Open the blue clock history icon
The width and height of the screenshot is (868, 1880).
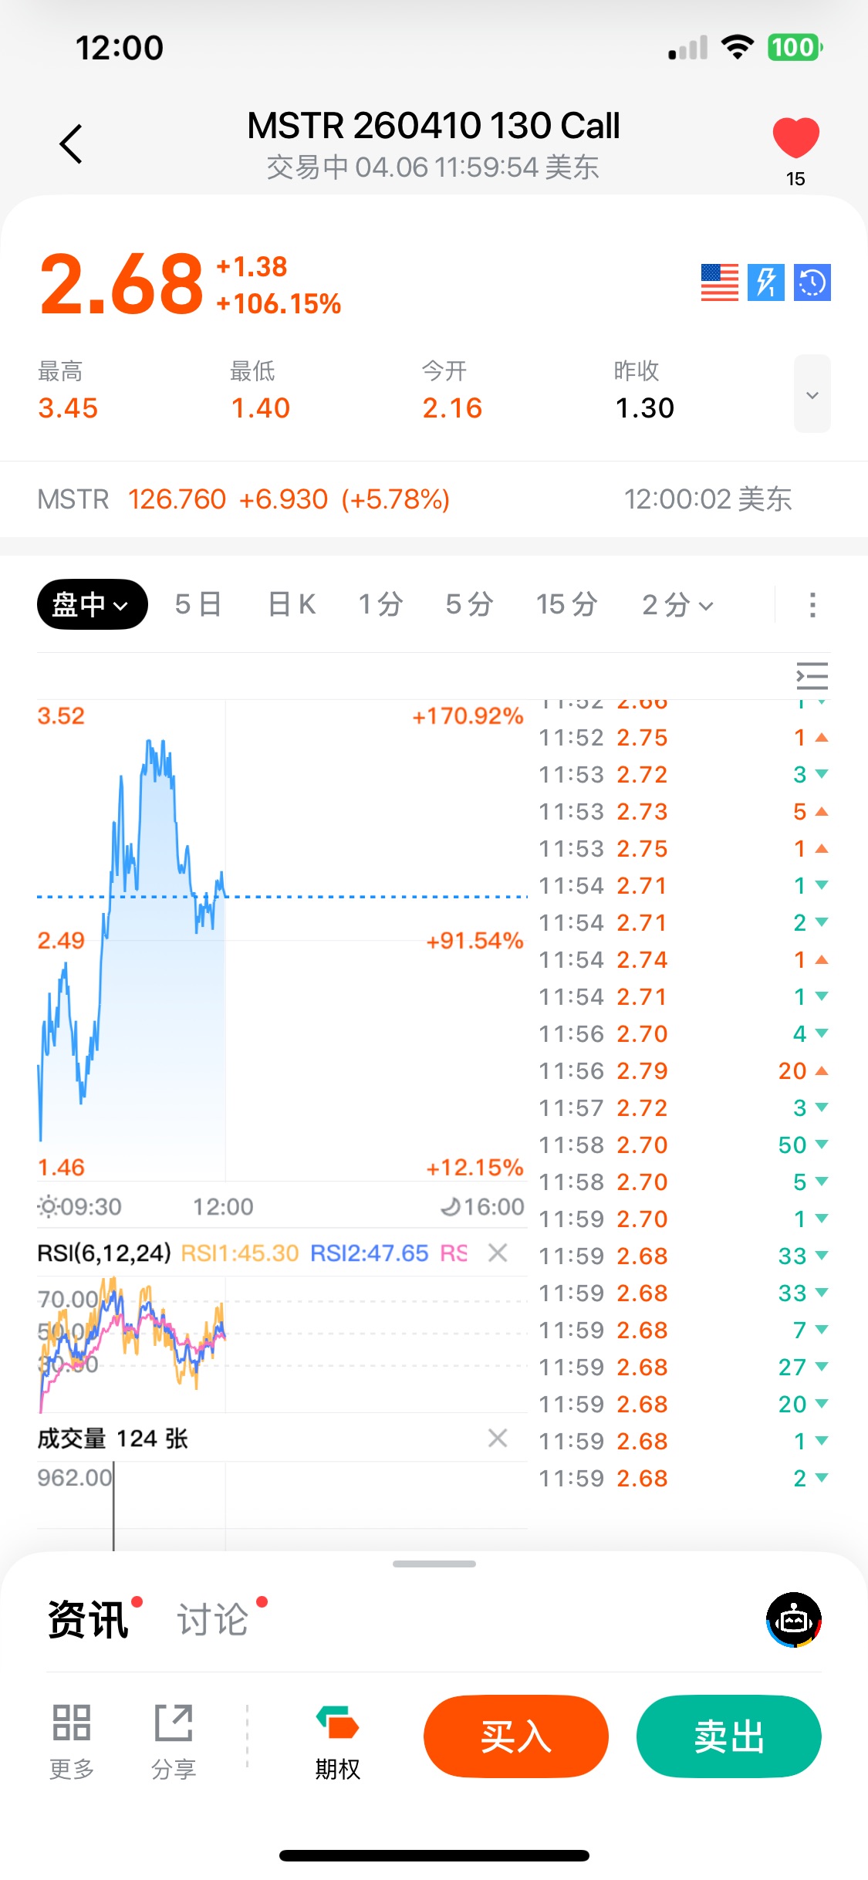click(812, 282)
